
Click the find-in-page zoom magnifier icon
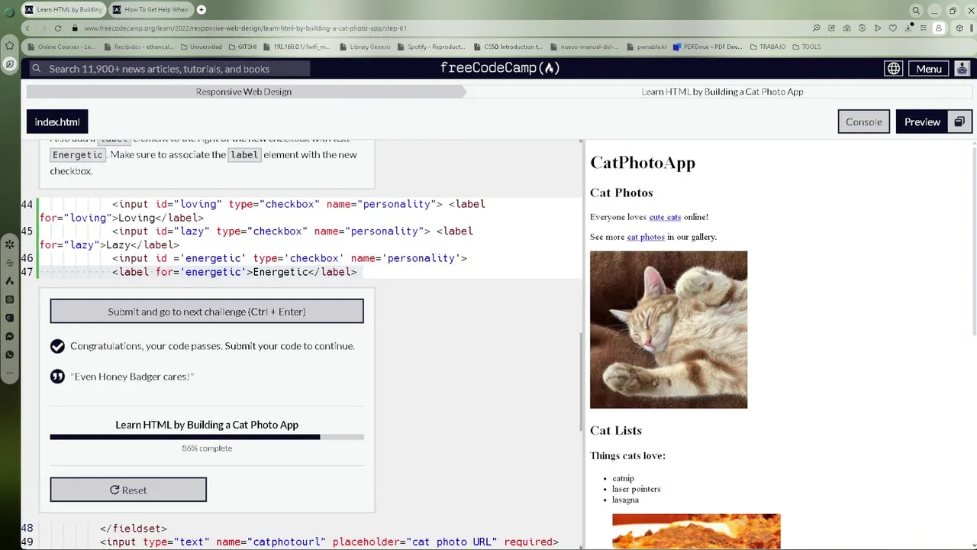(x=817, y=28)
